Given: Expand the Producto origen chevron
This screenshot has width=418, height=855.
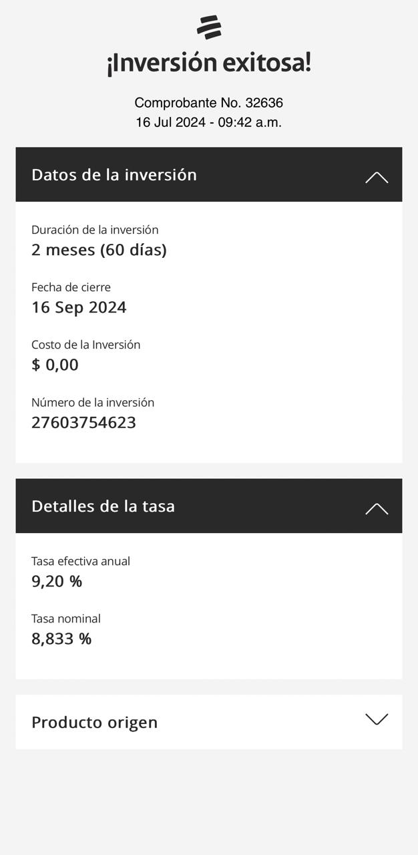Looking at the screenshot, I should [x=377, y=719].
